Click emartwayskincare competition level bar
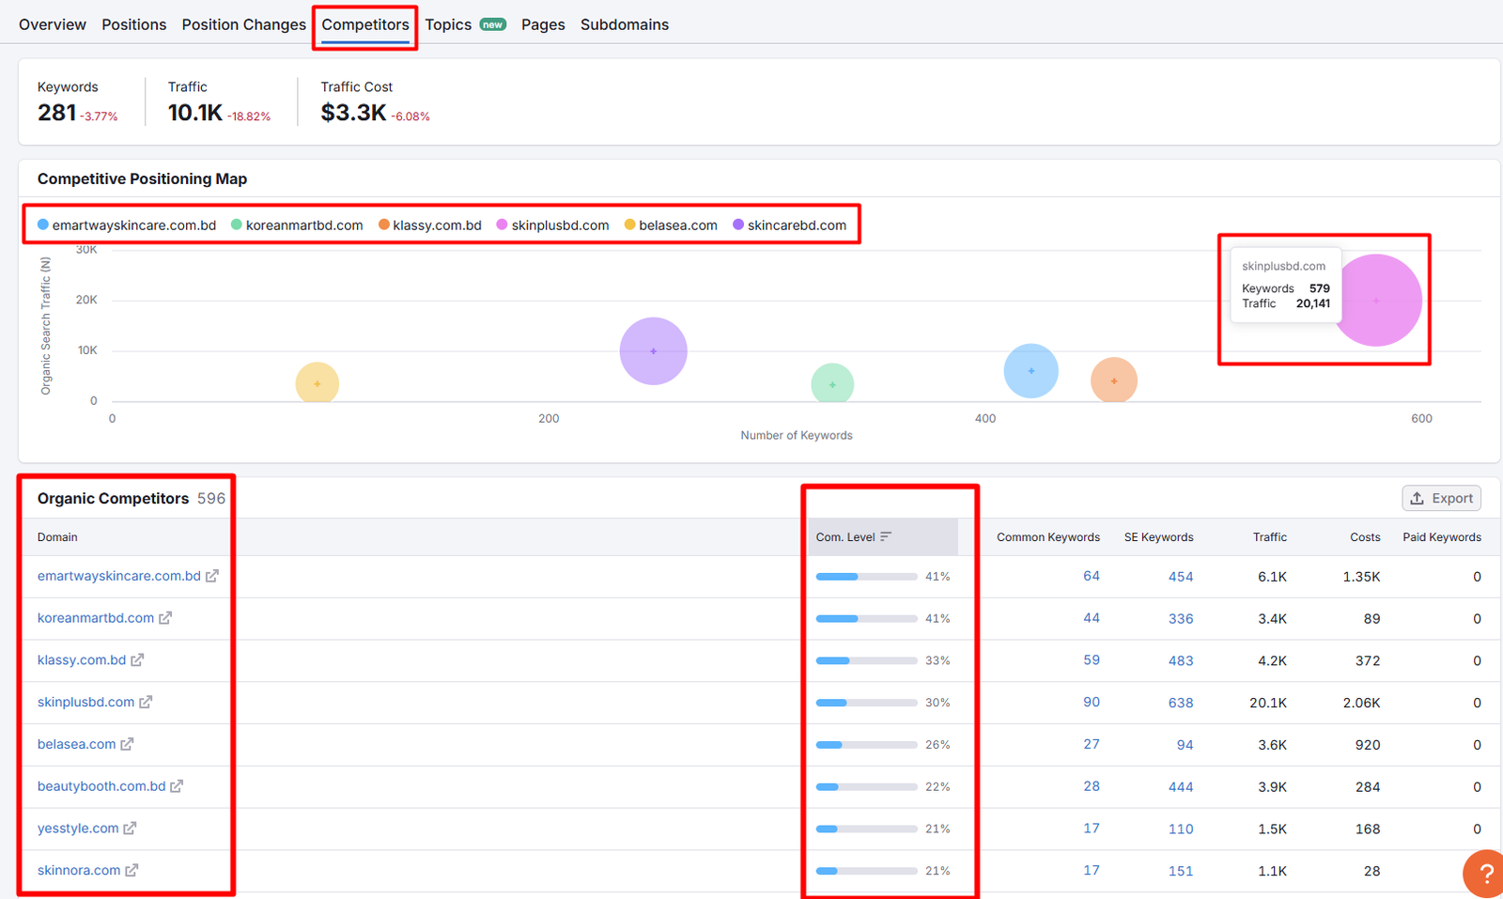 click(x=867, y=577)
